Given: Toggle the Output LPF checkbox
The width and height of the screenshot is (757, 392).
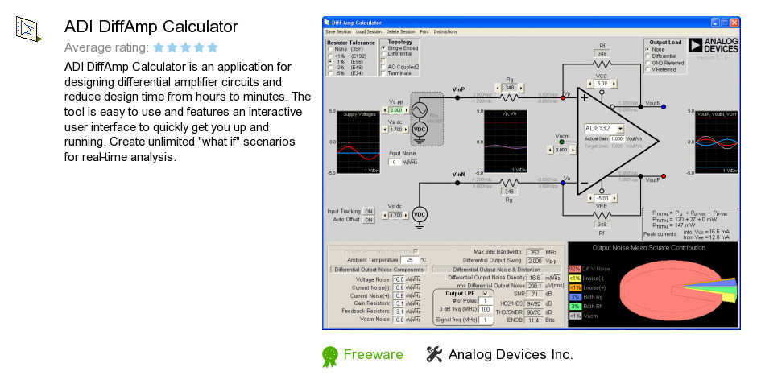Looking at the screenshot, I should tap(485, 294).
